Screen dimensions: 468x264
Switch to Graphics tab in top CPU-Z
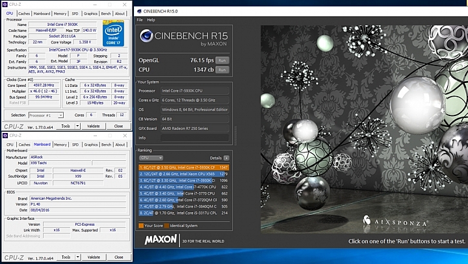[x=90, y=14]
